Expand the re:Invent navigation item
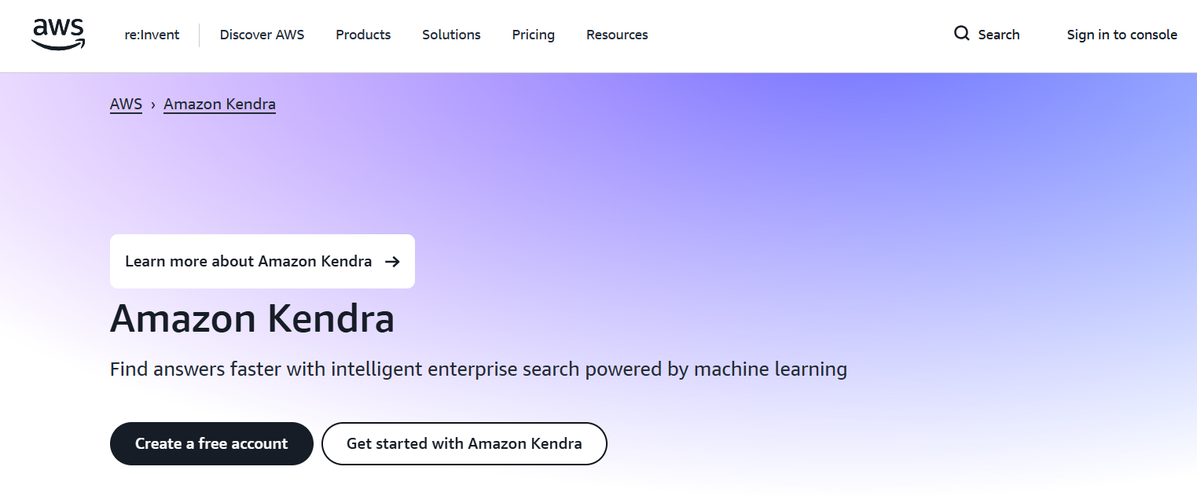Image resolution: width=1197 pixels, height=496 pixels. (151, 35)
